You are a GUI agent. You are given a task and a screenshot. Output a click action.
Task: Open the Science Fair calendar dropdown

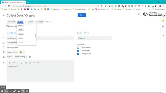tap(12, 52)
